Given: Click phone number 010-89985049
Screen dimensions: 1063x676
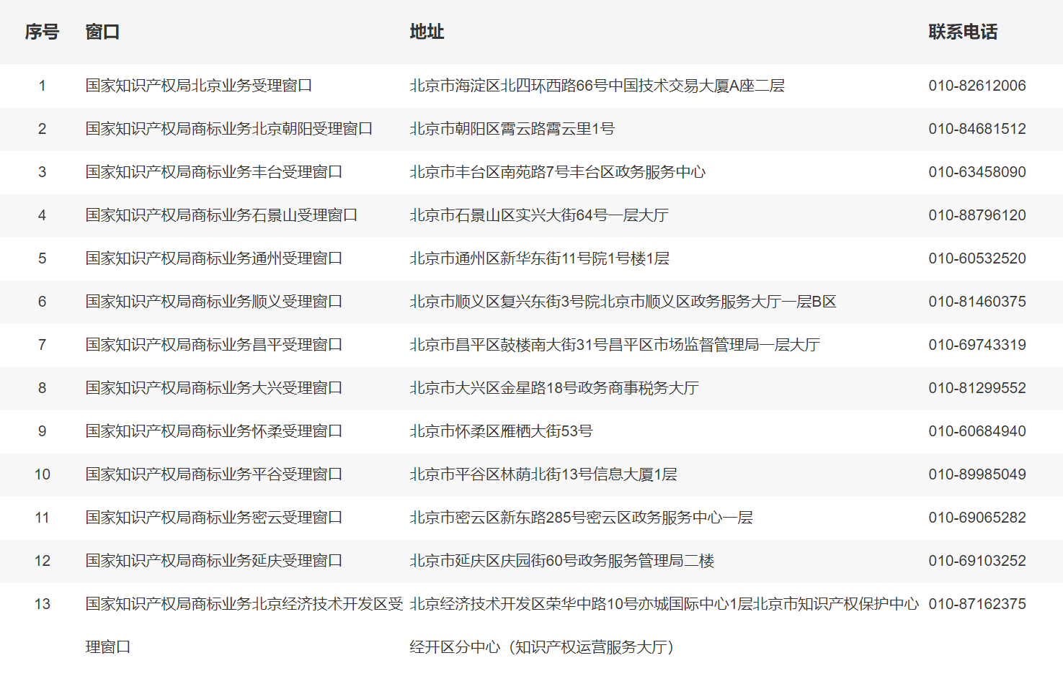Looking at the screenshot, I should click(977, 474).
